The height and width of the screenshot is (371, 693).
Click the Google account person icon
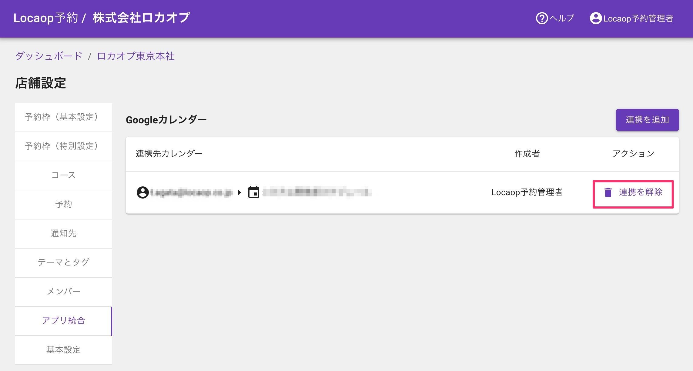point(142,192)
